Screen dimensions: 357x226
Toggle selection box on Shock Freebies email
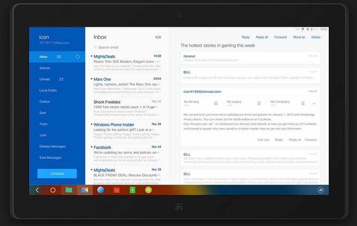(90, 101)
